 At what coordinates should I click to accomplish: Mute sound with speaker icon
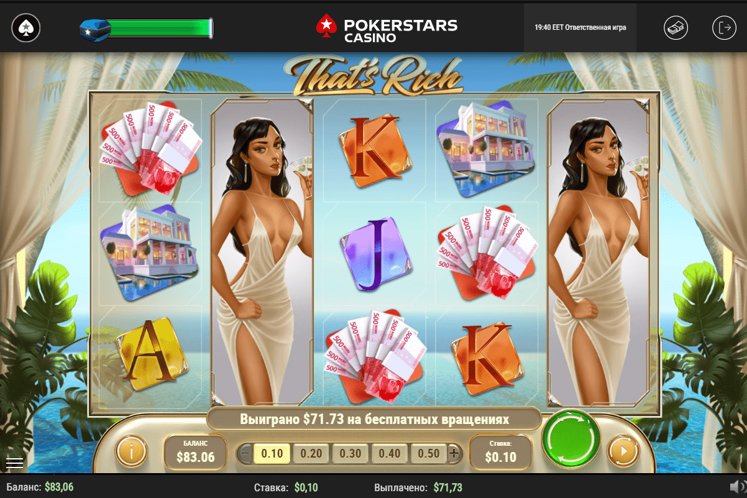click(738, 486)
